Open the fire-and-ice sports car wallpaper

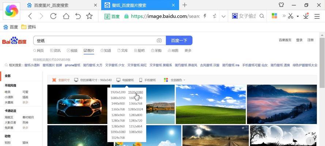click(x=79, y=104)
